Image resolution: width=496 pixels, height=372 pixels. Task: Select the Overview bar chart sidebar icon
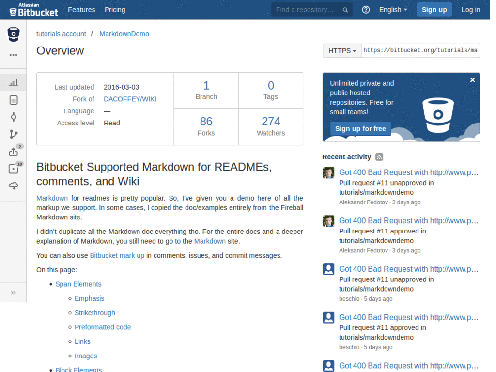pos(13,82)
